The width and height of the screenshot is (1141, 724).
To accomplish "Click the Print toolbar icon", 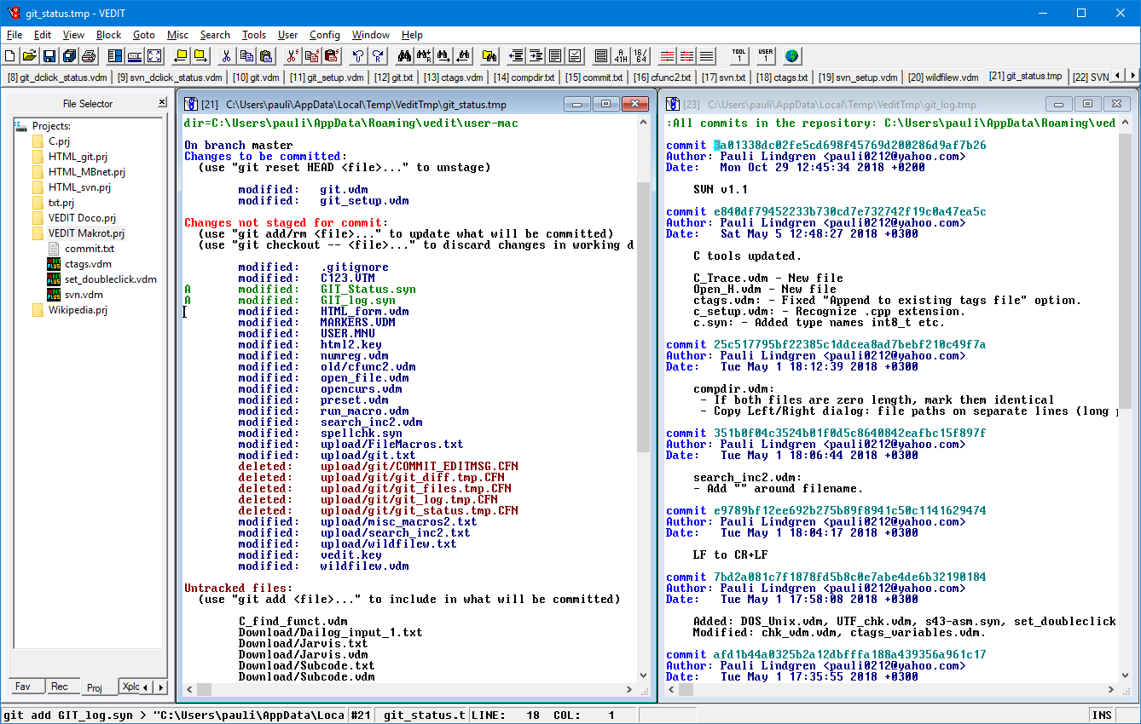I will pyautogui.click(x=89, y=56).
